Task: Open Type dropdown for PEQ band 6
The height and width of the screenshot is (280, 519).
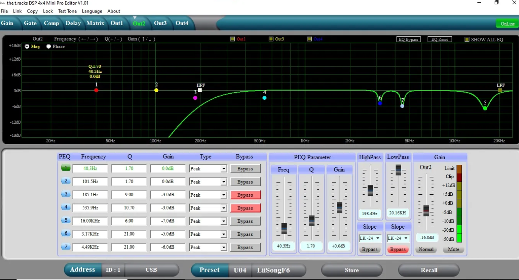Action: tap(224, 234)
